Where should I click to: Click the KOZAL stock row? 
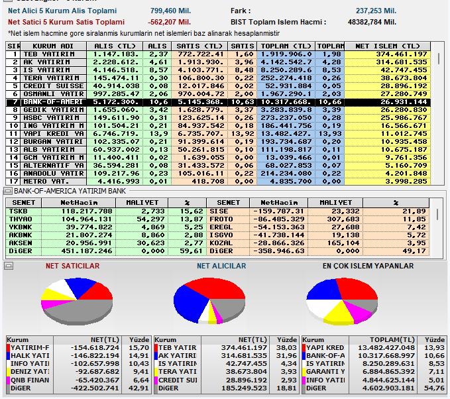click(x=318, y=243)
